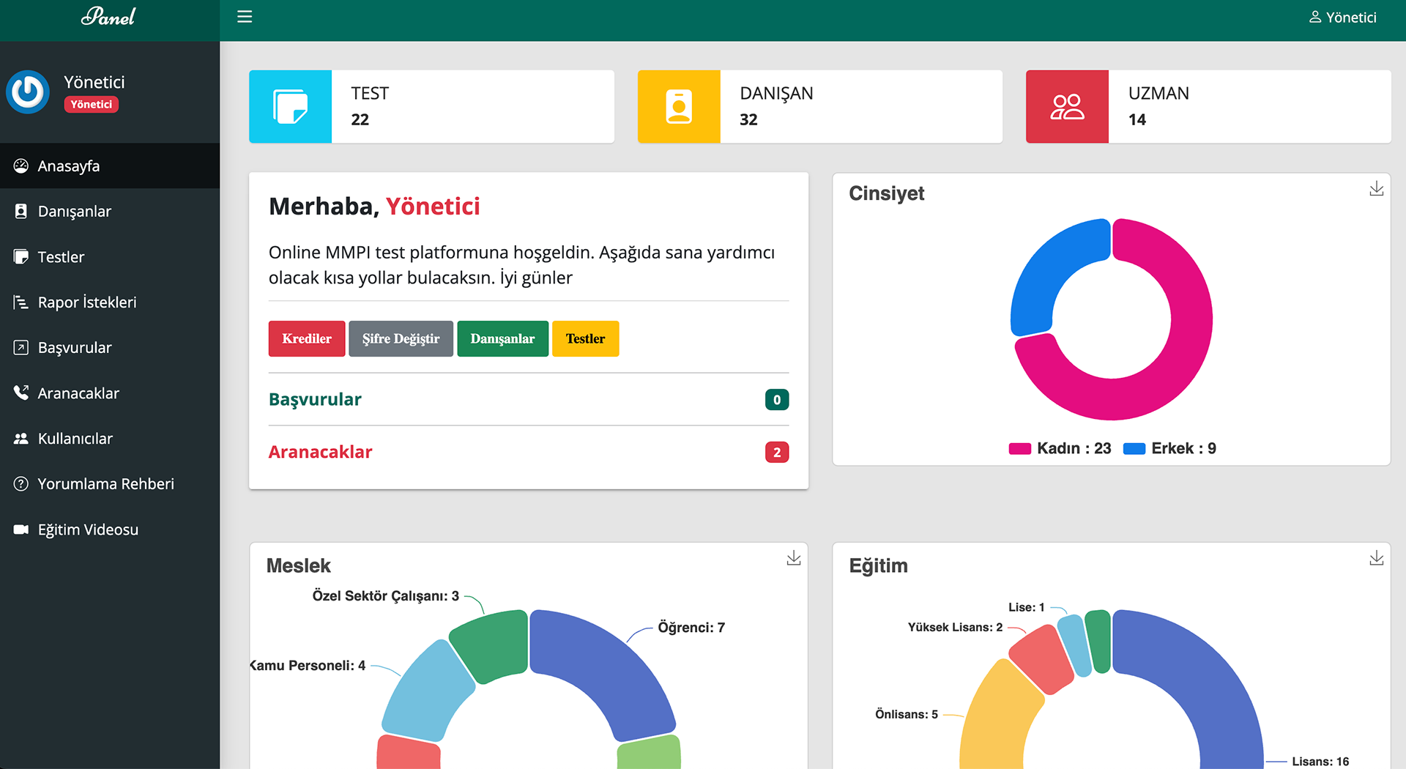Click the Özel Sektör Çalışanı: 3 label

(x=386, y=596)
